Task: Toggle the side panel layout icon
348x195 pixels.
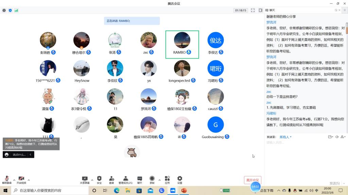Action: (260, 10)
